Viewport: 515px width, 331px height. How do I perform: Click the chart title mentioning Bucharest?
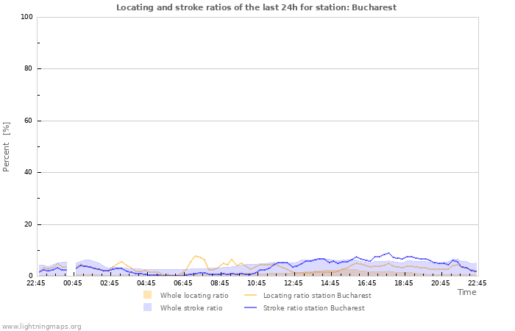pos(256,7)
